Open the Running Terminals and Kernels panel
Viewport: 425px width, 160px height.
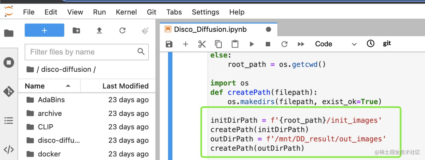point(9,62)
